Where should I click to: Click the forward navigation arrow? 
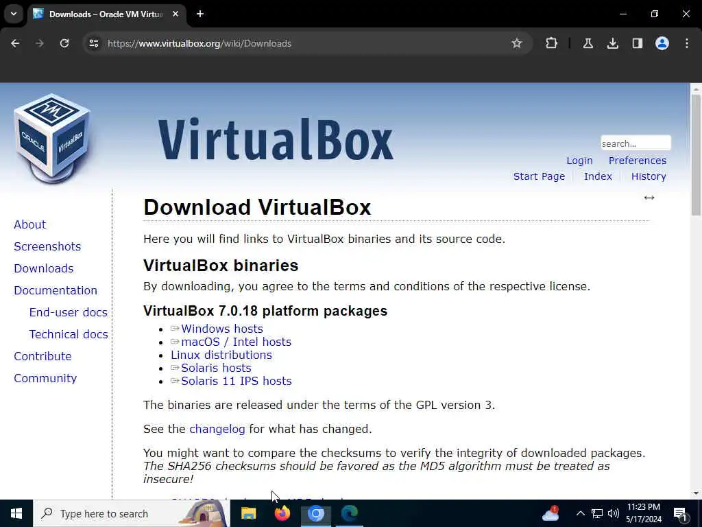point(40,43)
